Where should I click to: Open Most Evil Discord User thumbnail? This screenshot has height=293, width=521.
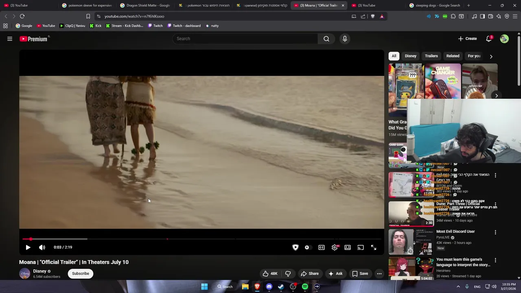(x=411, y=242)
